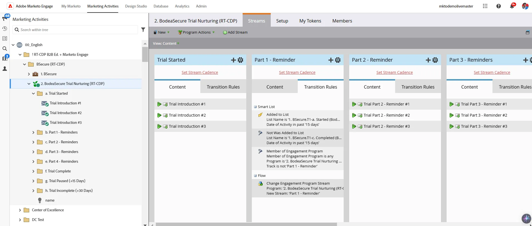This screenshot has height=226, width=532.
Task: Select Trial Introduction #2 in the tree
Action: point(66,113)
